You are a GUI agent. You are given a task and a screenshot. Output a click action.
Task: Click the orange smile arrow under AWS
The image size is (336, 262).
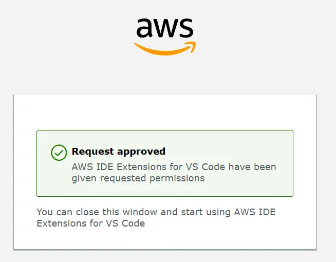[x=163, y=50]
